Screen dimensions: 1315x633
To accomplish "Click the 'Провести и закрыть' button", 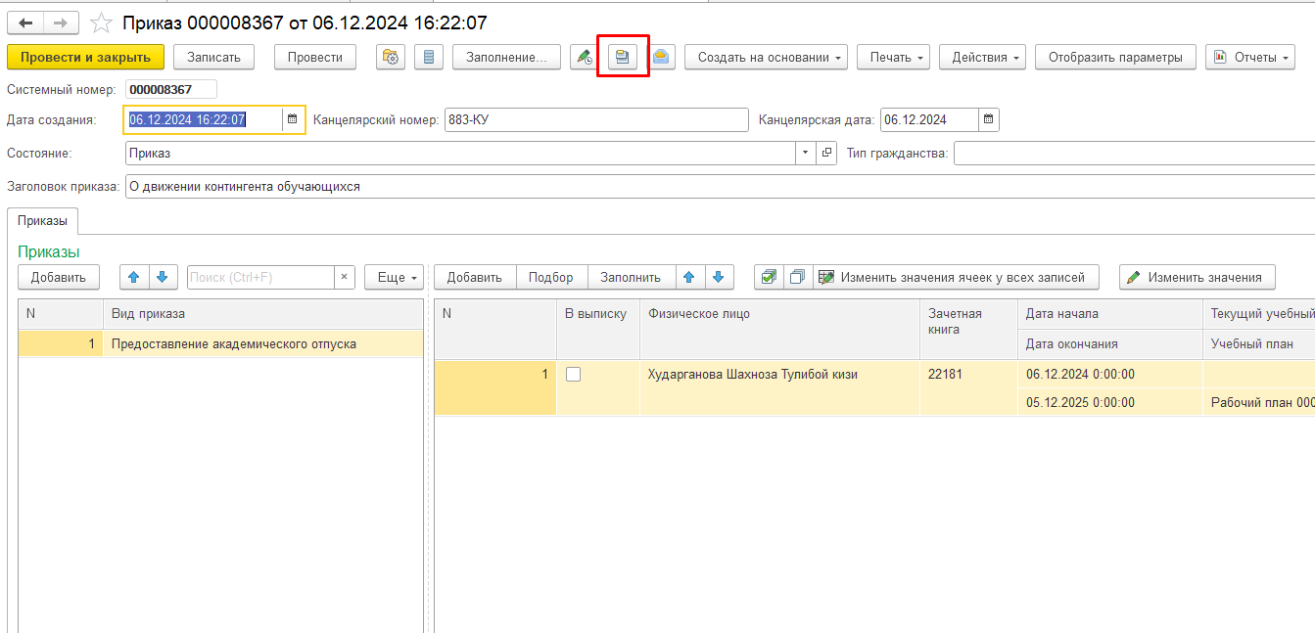I will (x=85, y=57).
